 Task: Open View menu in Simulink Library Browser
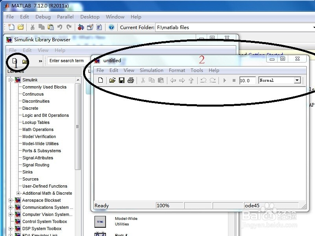(43, 50)
